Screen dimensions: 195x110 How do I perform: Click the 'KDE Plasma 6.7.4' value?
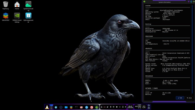click(171, 30)
